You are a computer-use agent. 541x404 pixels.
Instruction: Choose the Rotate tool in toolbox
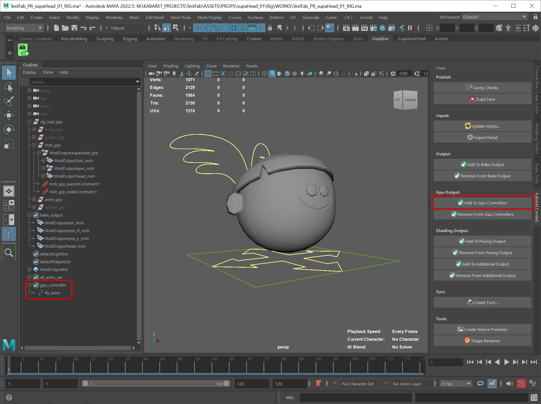pos(9,129)
